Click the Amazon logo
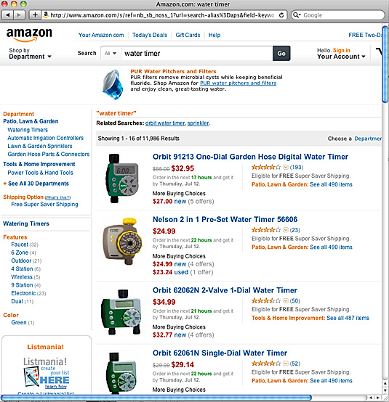The width and height of the screenshot is (389, 402). coord(29,35)
